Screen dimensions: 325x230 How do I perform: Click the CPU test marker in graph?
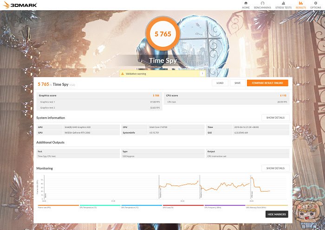coord(252,194)
